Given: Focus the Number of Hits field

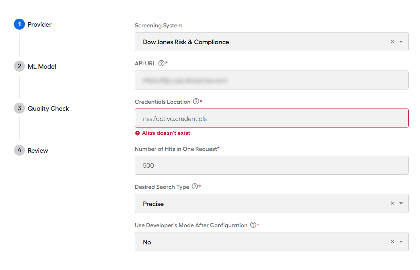Looking at the screenshot, I should [x=272, y=165].
